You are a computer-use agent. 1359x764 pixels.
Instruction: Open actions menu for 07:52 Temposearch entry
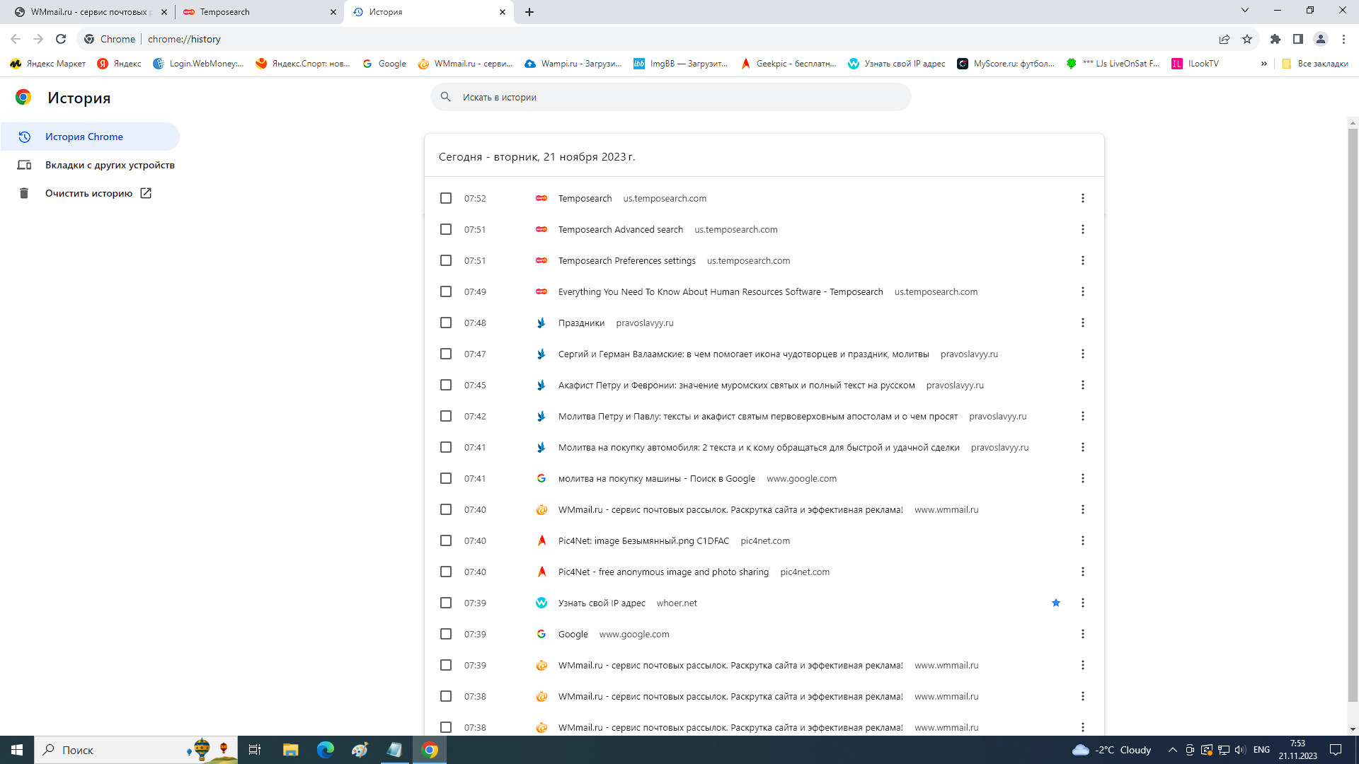coord(1082,198)
